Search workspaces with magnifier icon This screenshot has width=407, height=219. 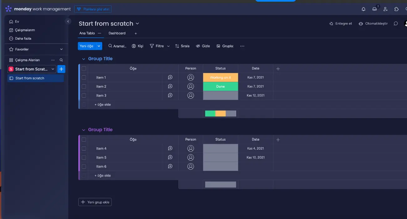(x=61, y=60)
